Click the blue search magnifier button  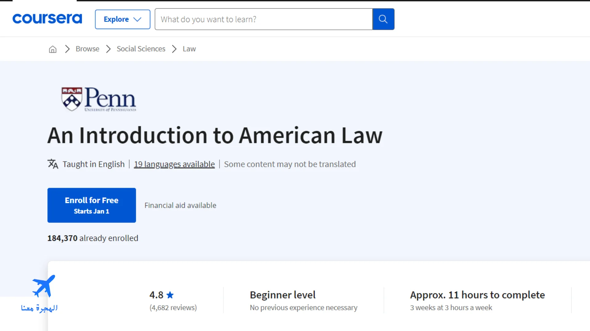click(x=383, y=19)
